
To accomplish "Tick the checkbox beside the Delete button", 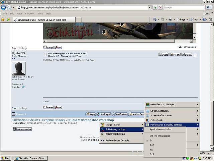I will pyautogui.click(x=195, y=55).
